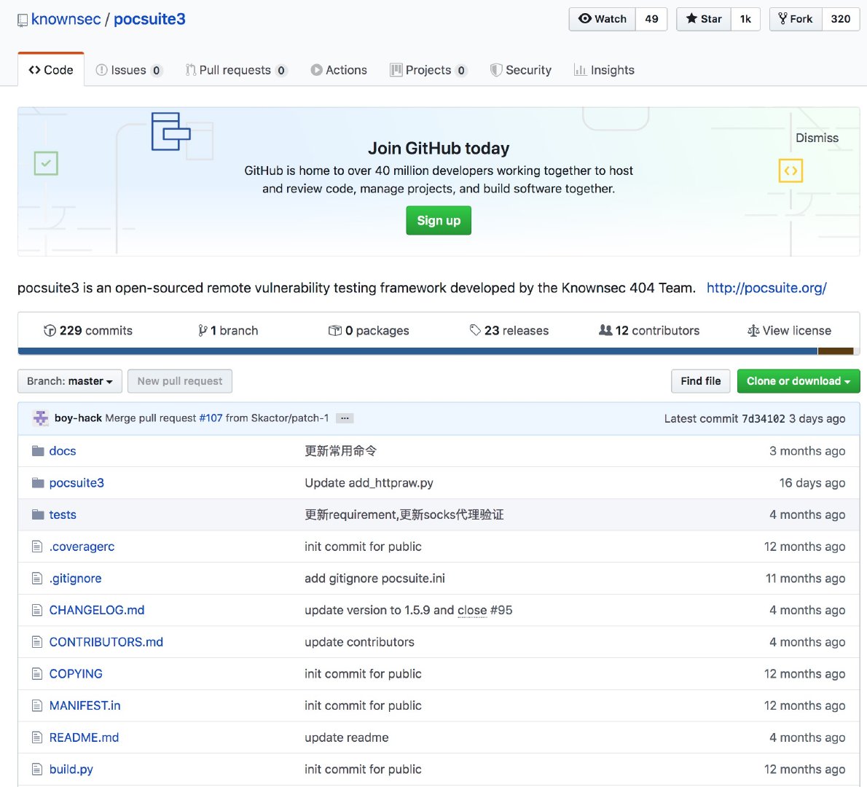Star the pocsuite3 repository

coord(704,19)
